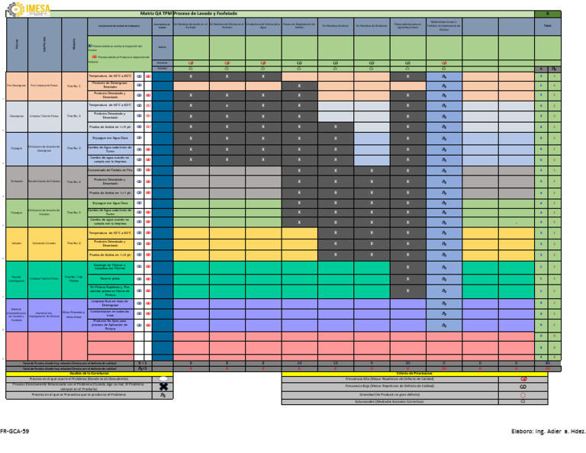Click the red icon in the header legend for Inspección del Producto
The image size is (586, 453).
pyautogui.click(x=95, y=56)
